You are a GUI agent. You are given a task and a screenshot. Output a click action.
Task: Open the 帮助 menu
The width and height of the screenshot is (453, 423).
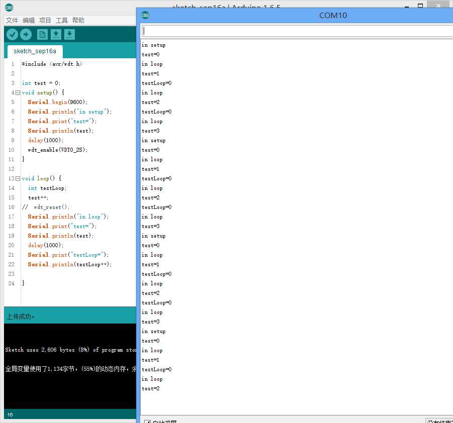click(78, 20)
